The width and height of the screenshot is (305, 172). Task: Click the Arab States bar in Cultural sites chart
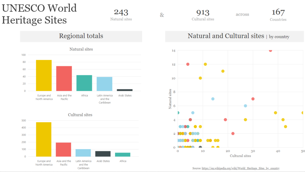pos(103,154)
